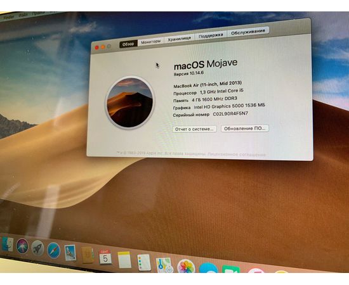Open Reminders list icon in Dock
The height and width of the screenshot is (285, 349).
[x=144, y=262]
